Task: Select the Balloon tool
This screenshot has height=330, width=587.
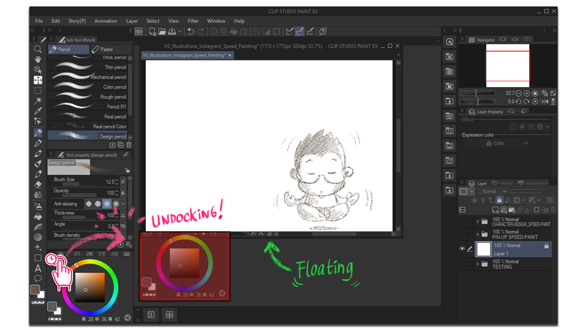Action: pyautogui.click(x=38, y=278)
